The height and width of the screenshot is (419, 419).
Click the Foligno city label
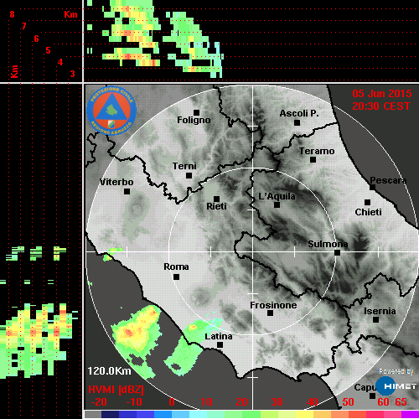point(194,120)
